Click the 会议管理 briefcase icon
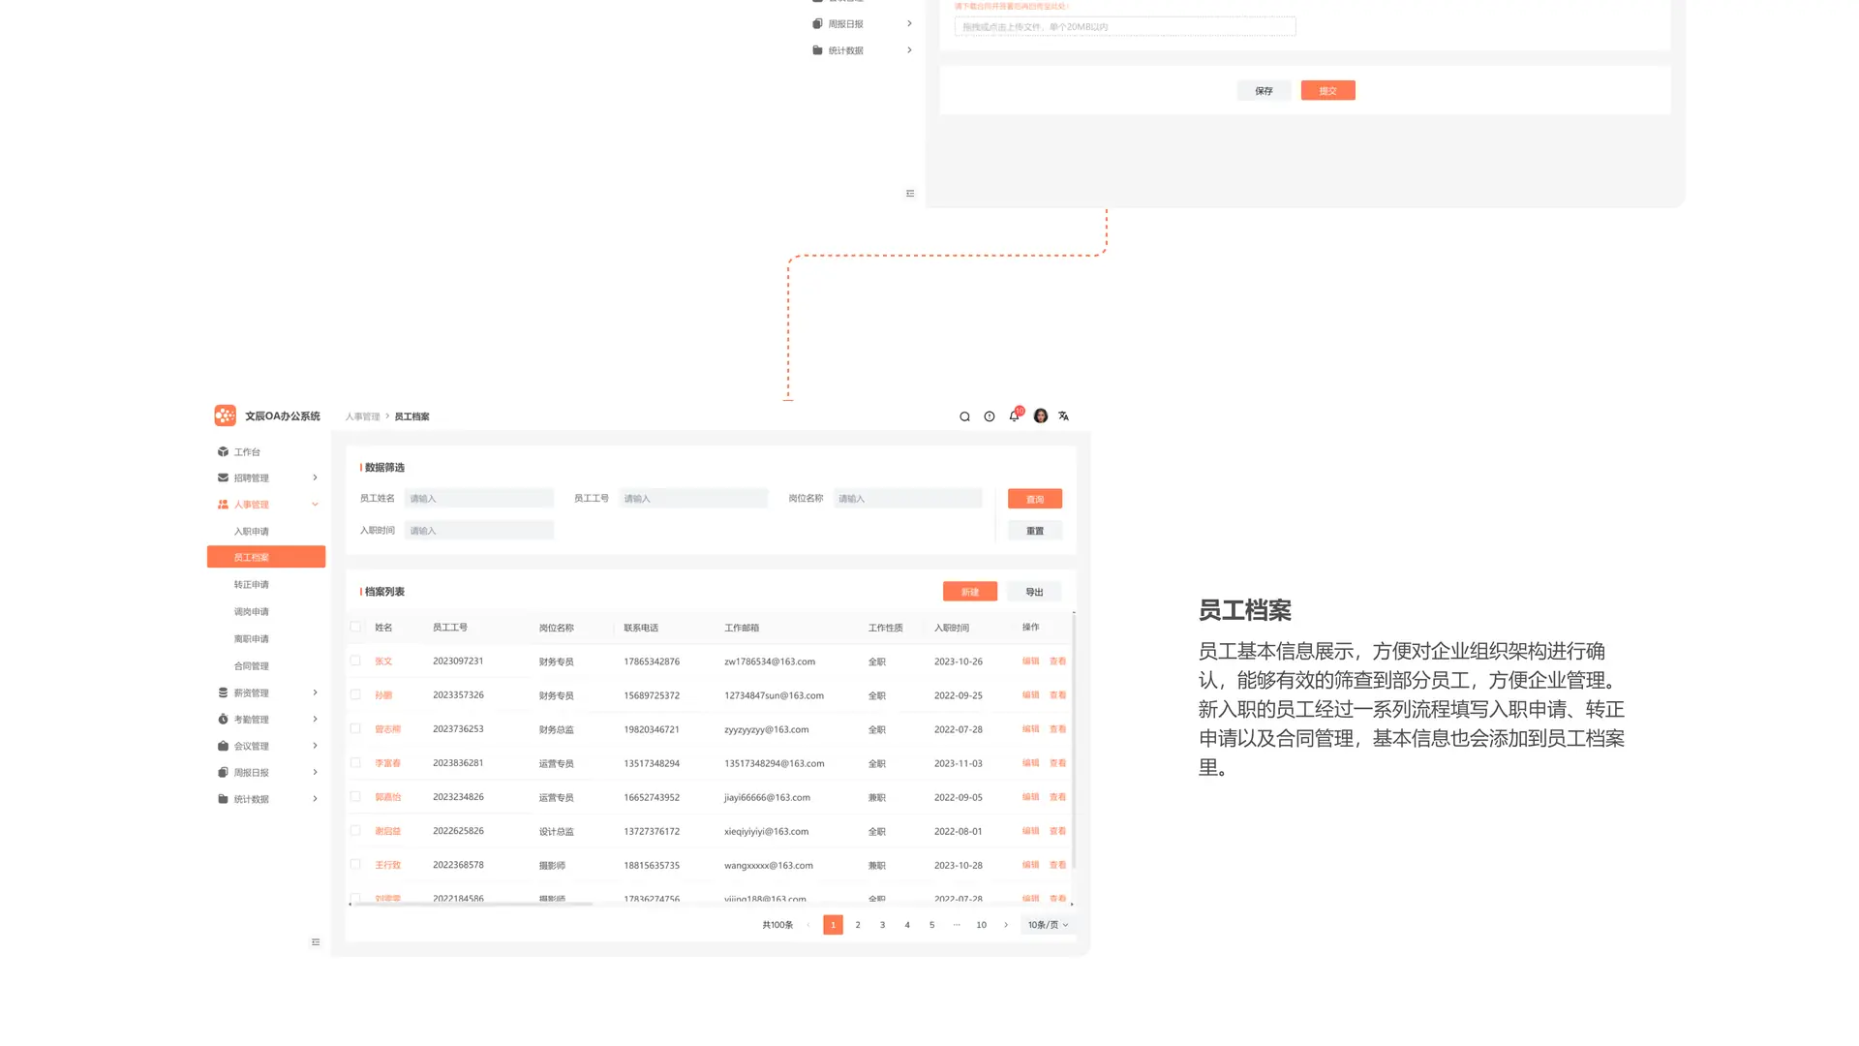Image resolution: width=1859 pixels, height=1046 pixels. 223,746
